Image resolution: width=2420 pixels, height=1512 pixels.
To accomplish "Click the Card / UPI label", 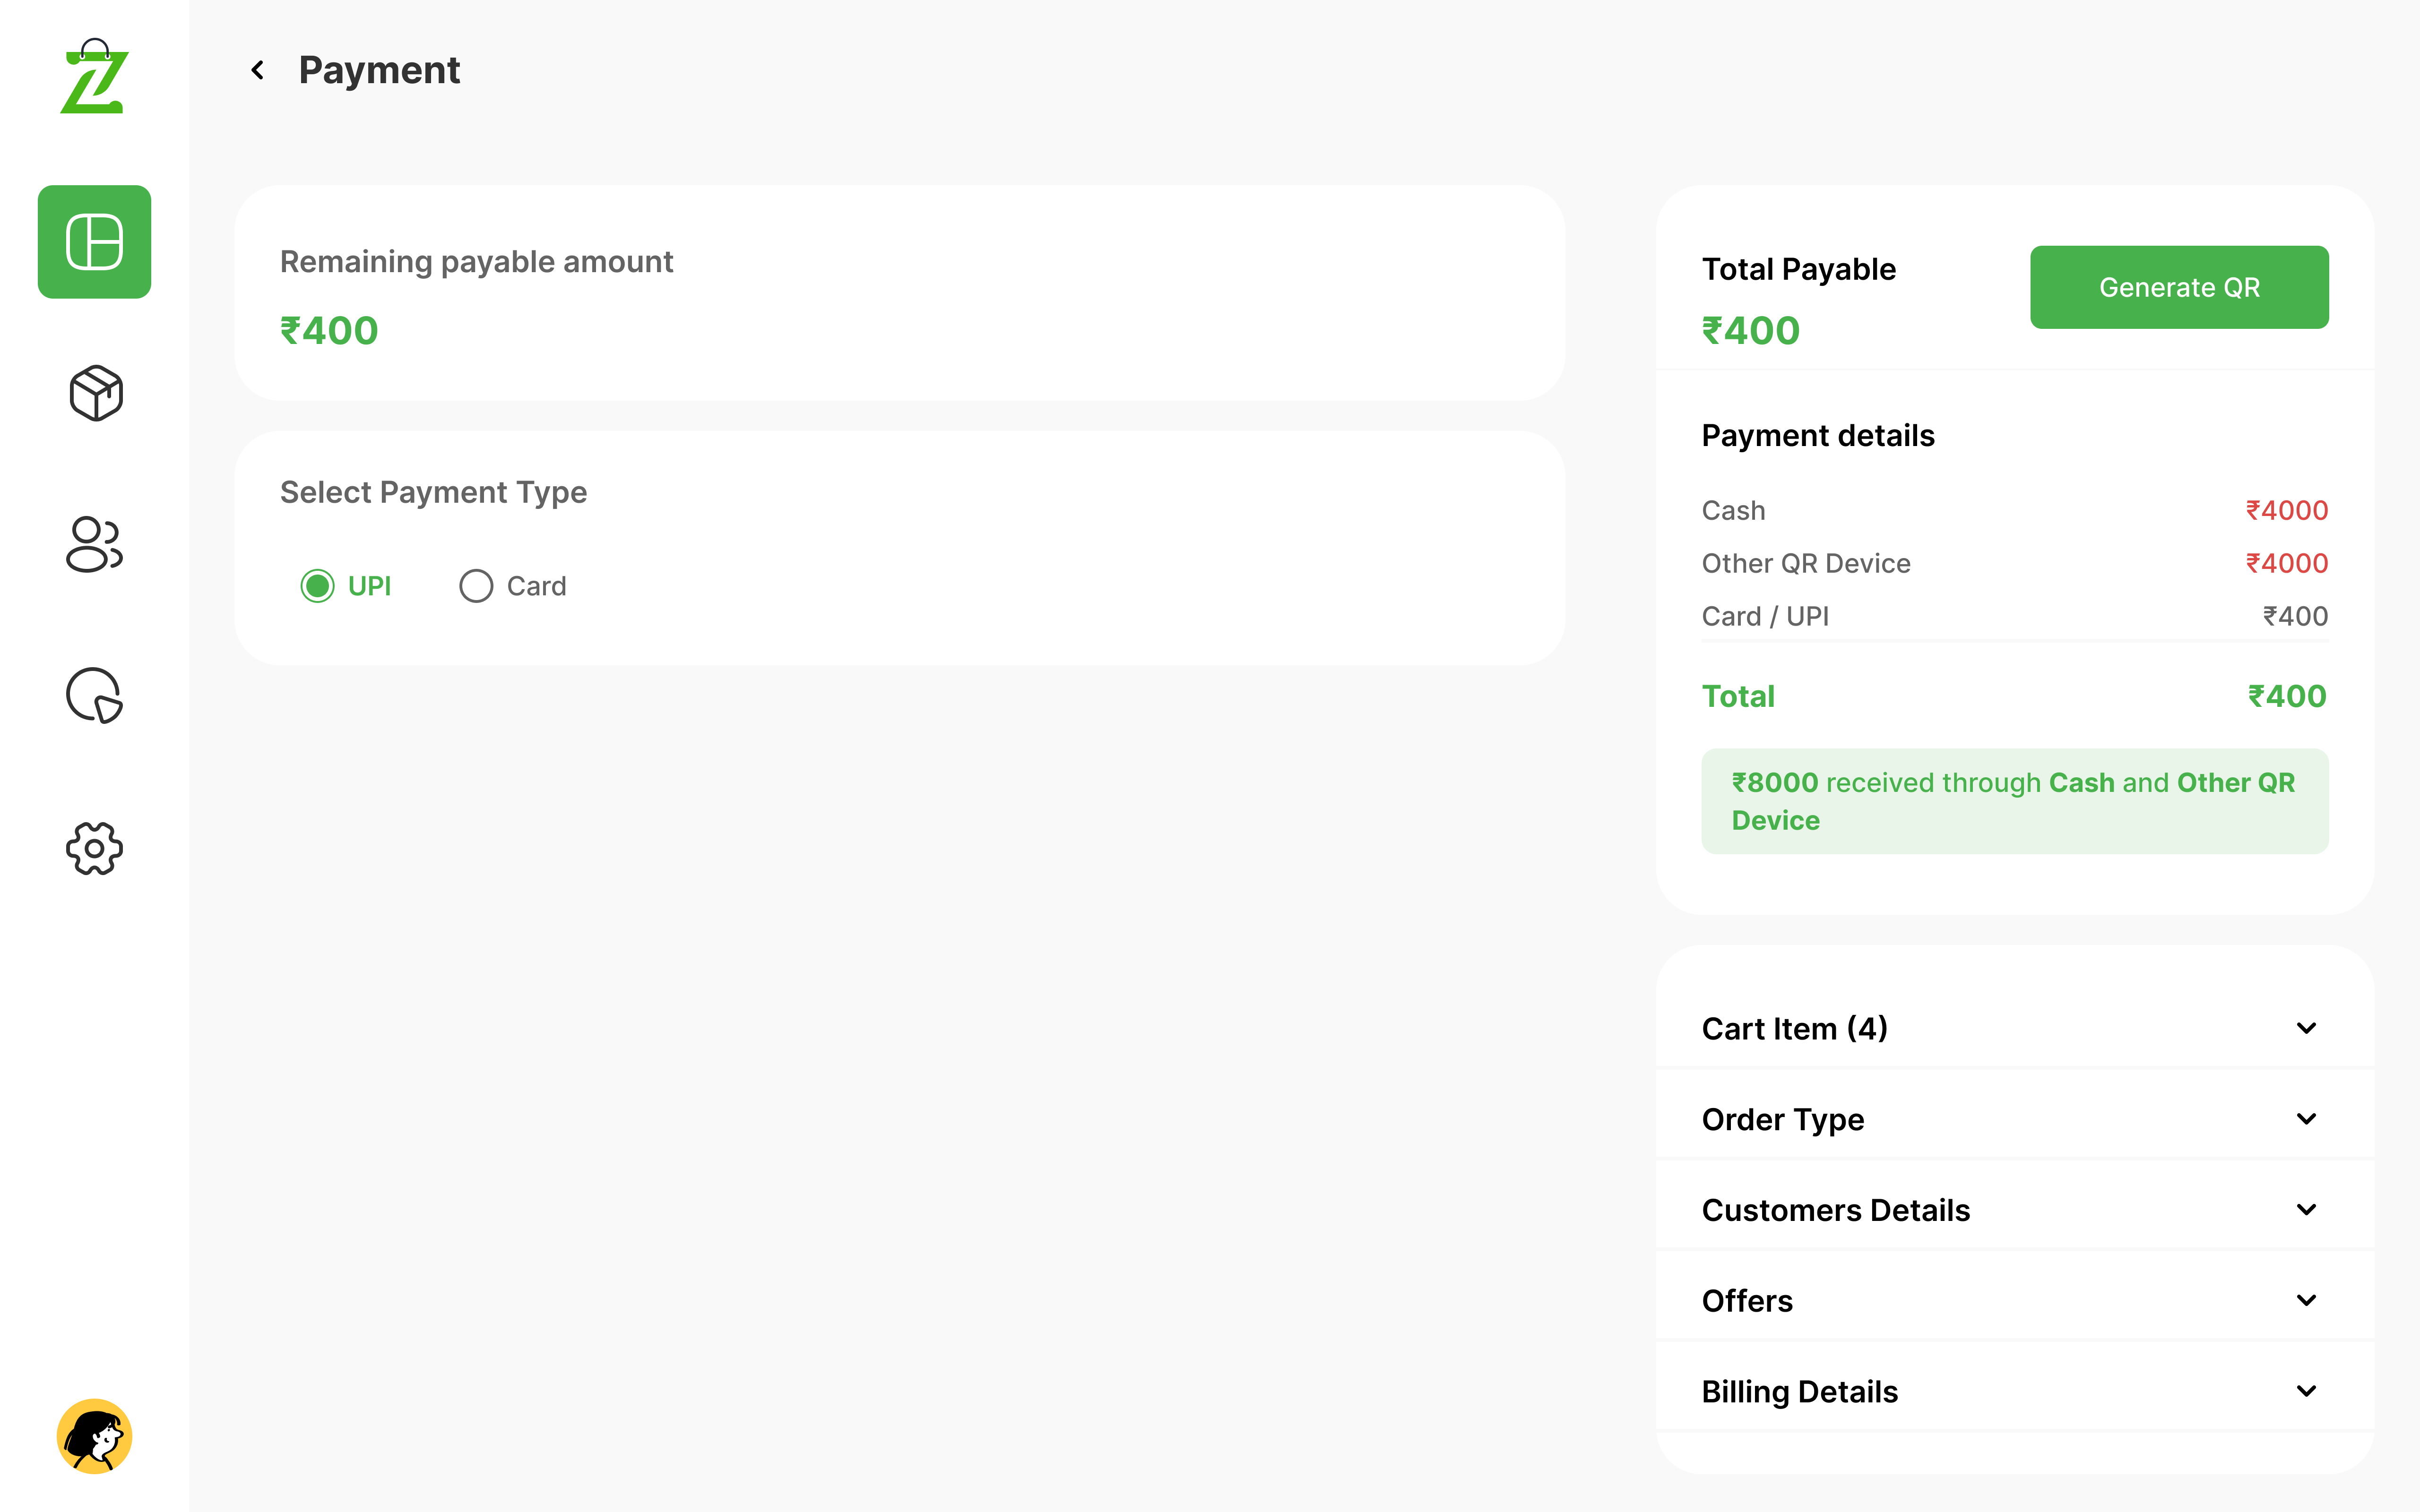I will [x=1765, y=616].
